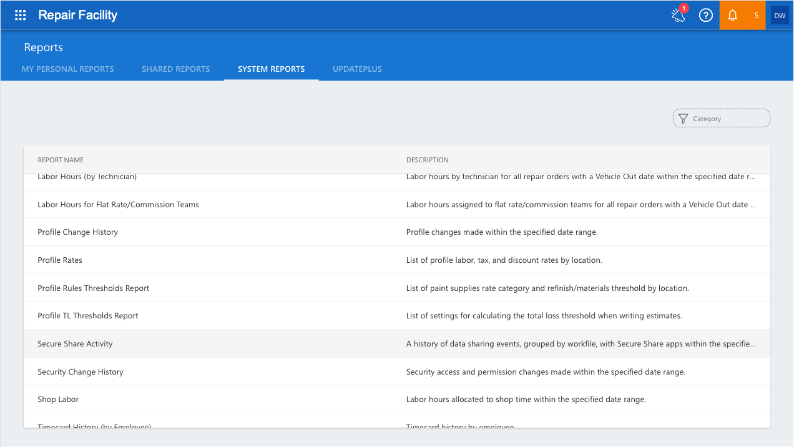Click the Repair Facility title
The width and height of the screenshot is (794, 447).
pos(78,15)
